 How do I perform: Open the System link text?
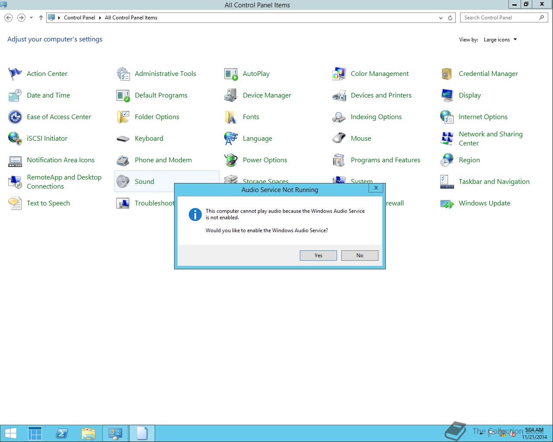coord(362,181)
